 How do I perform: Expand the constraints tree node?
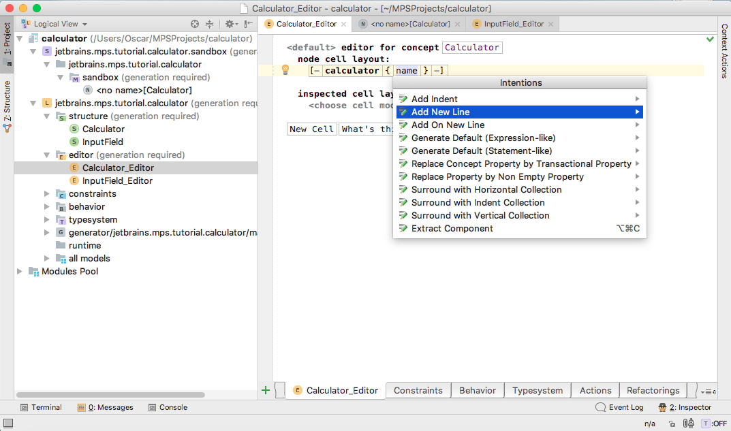coord(47,194)
